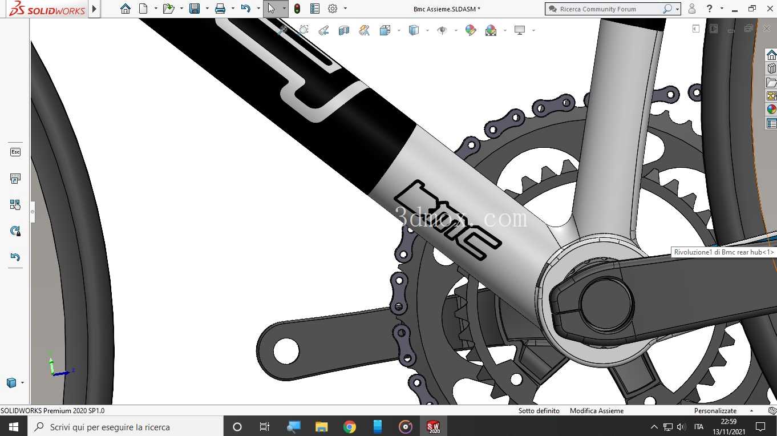The image size is (777, 436).
Task: Activate the Select cursor tool
Action: coord(272,9)
